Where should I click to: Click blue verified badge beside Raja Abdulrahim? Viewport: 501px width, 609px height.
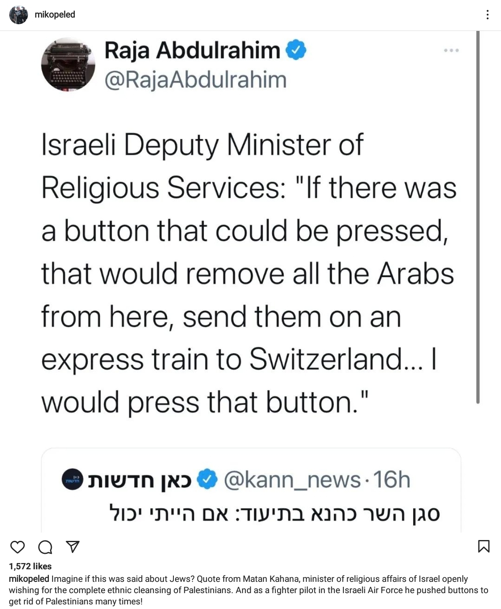click(x=296, y=50)
